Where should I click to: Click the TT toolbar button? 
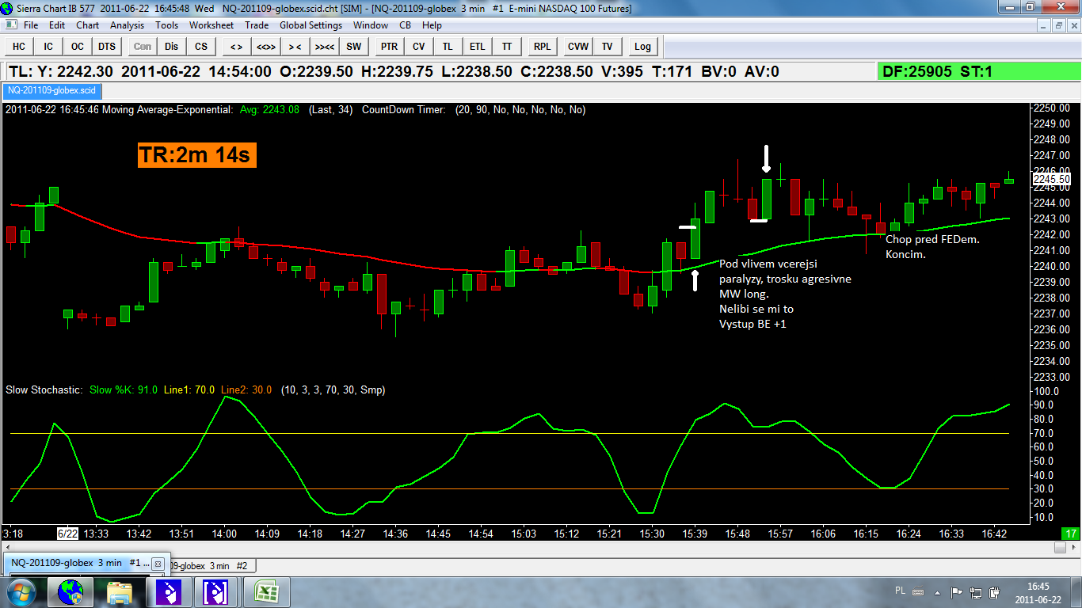coord(506,47)
